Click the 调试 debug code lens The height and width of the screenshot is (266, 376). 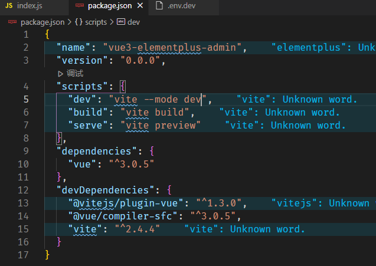[75, 74]
